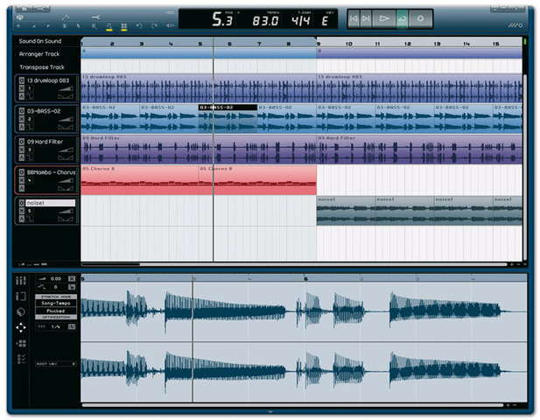Open Song-Tempo stretch mode dropdown
540x420 pixels.
click(x=56, y=303)
